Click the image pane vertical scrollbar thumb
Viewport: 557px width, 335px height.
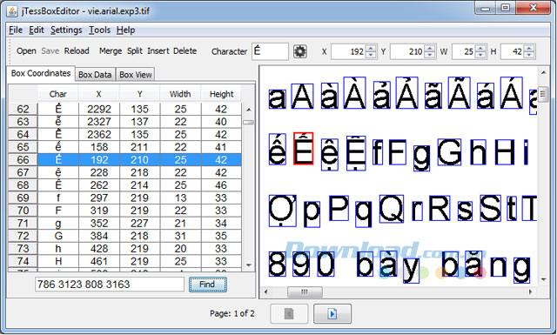[543, 94]
